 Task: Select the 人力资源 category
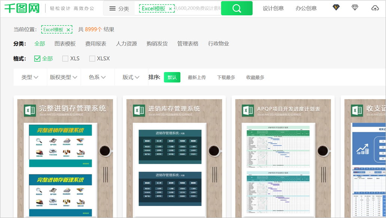[127, 44]
